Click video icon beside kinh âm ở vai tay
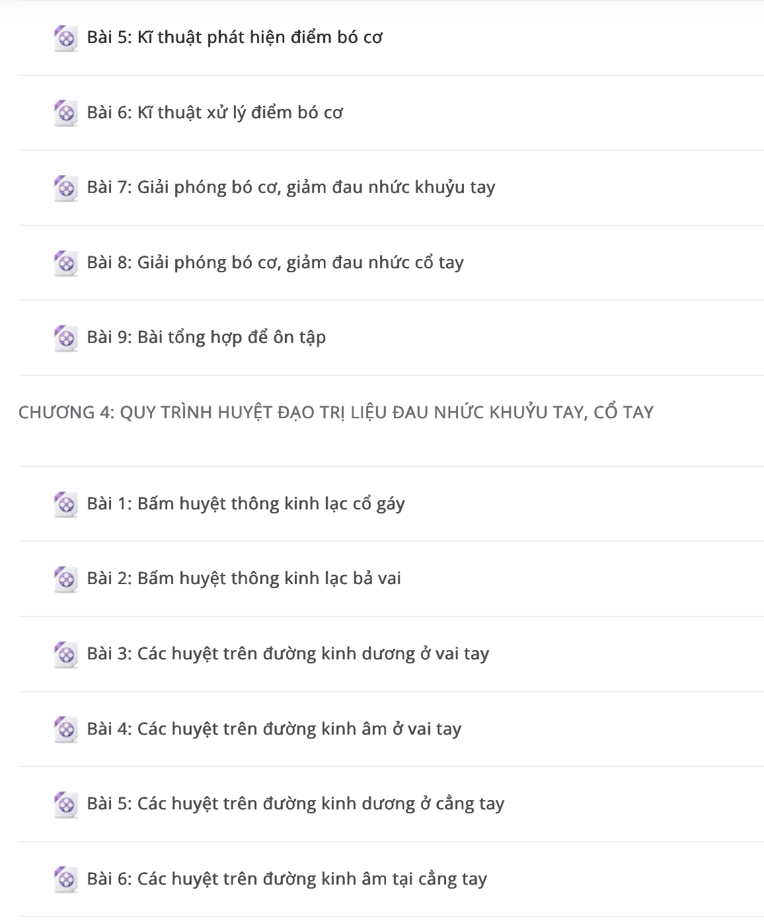This screenshot has width=764, height=921. coord(65,729)
